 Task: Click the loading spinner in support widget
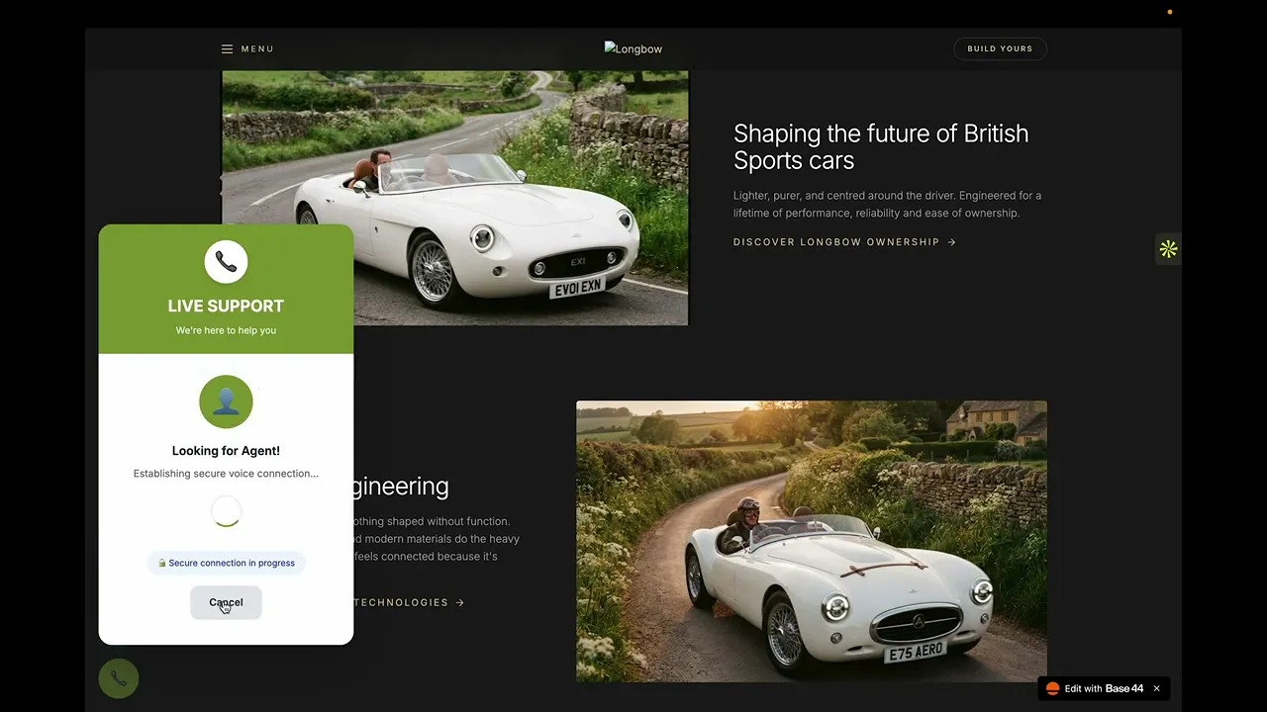point(226,511)
